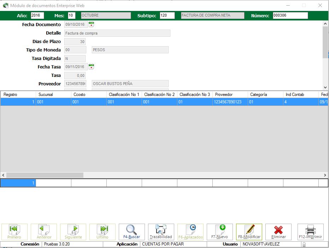
Task: Select Sucursal cell 001 in row 1
Action: (x=53, y=102)
